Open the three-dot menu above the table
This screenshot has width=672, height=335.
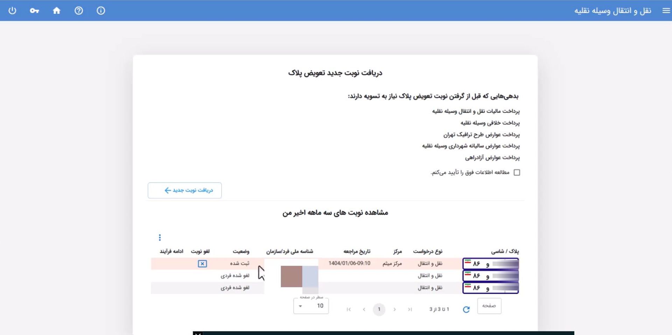(160, 237)
